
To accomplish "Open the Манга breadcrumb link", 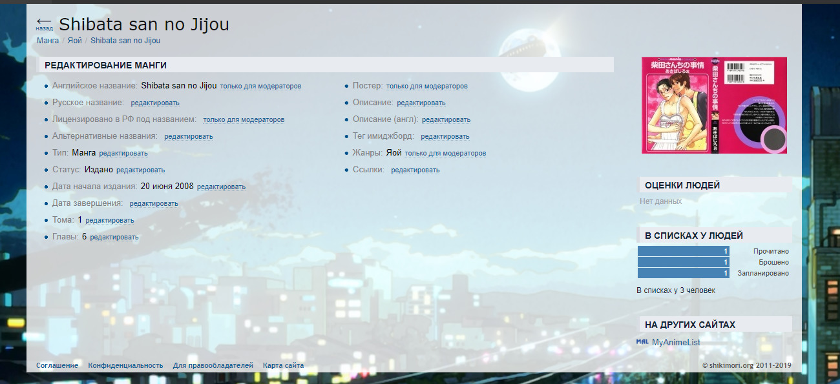I will [x=48, y=41].
